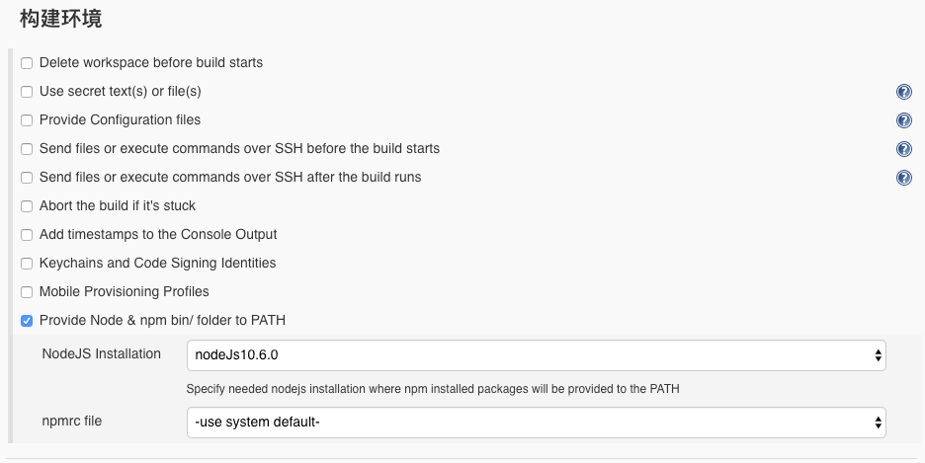925x463 pixels.
Task: Enable Delete workspace before build starts
Action: click(27, 63)
